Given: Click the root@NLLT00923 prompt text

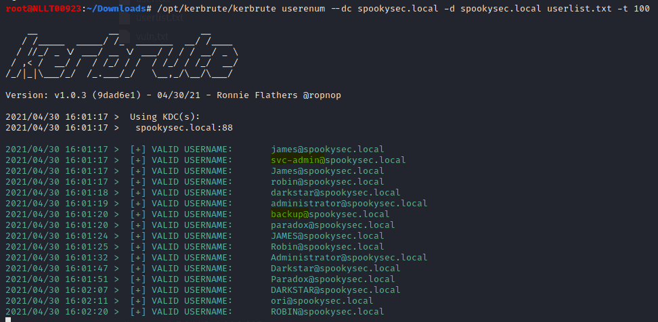Looking at the screenshot, I should click(43, 8).
